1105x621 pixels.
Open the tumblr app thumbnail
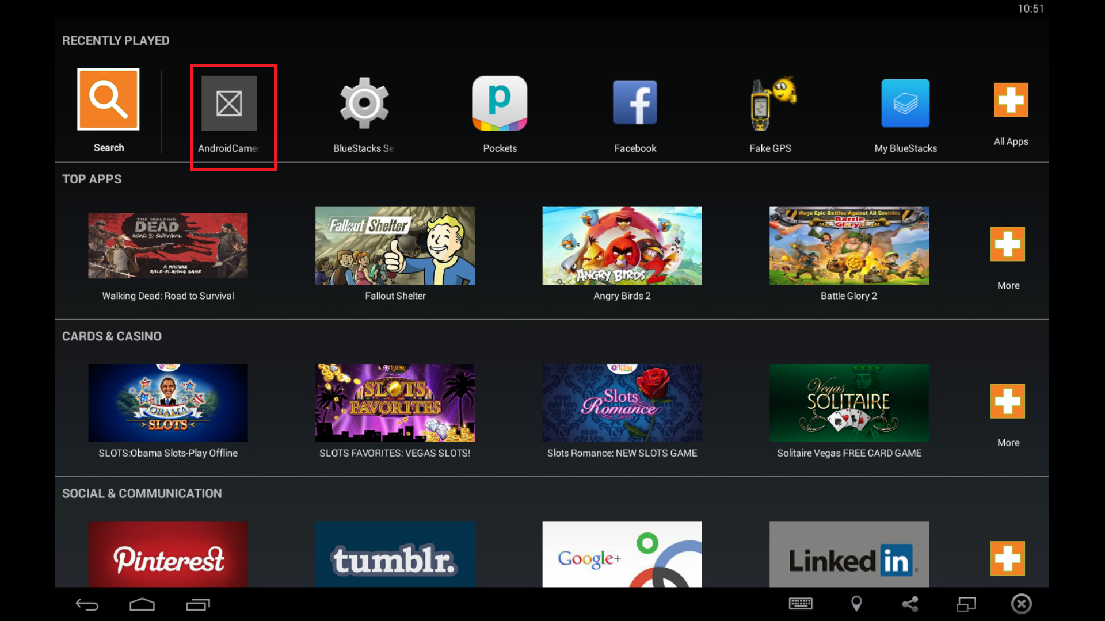pos(395,554)
